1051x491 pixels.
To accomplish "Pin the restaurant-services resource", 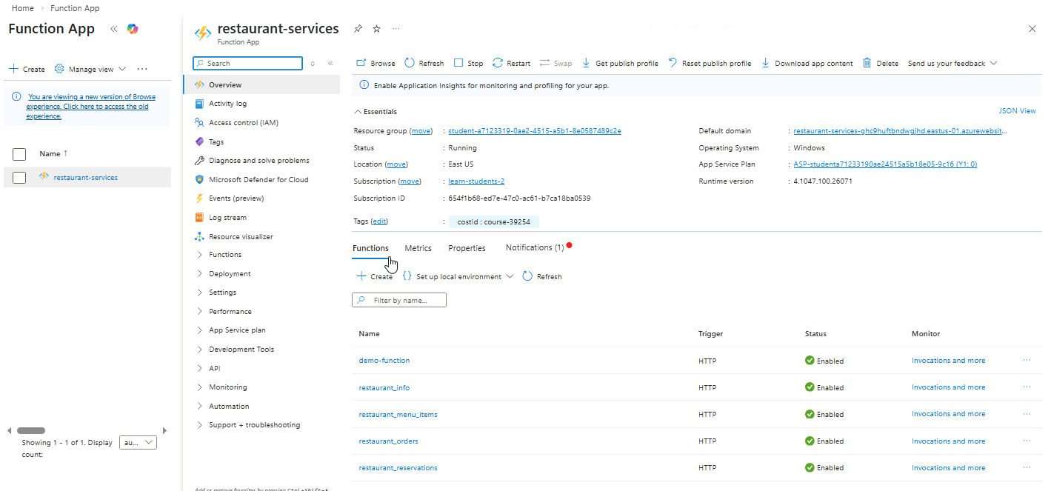I will pos(358,29).
